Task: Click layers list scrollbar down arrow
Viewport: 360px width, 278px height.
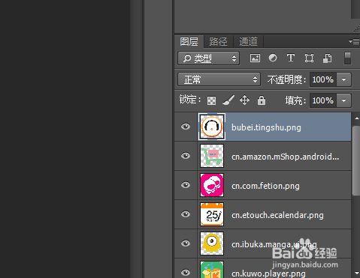Action: [x=356, y=274]
